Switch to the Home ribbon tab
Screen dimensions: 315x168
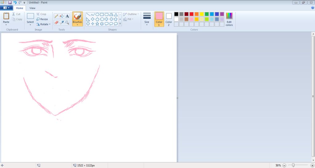tap(19, 8)
